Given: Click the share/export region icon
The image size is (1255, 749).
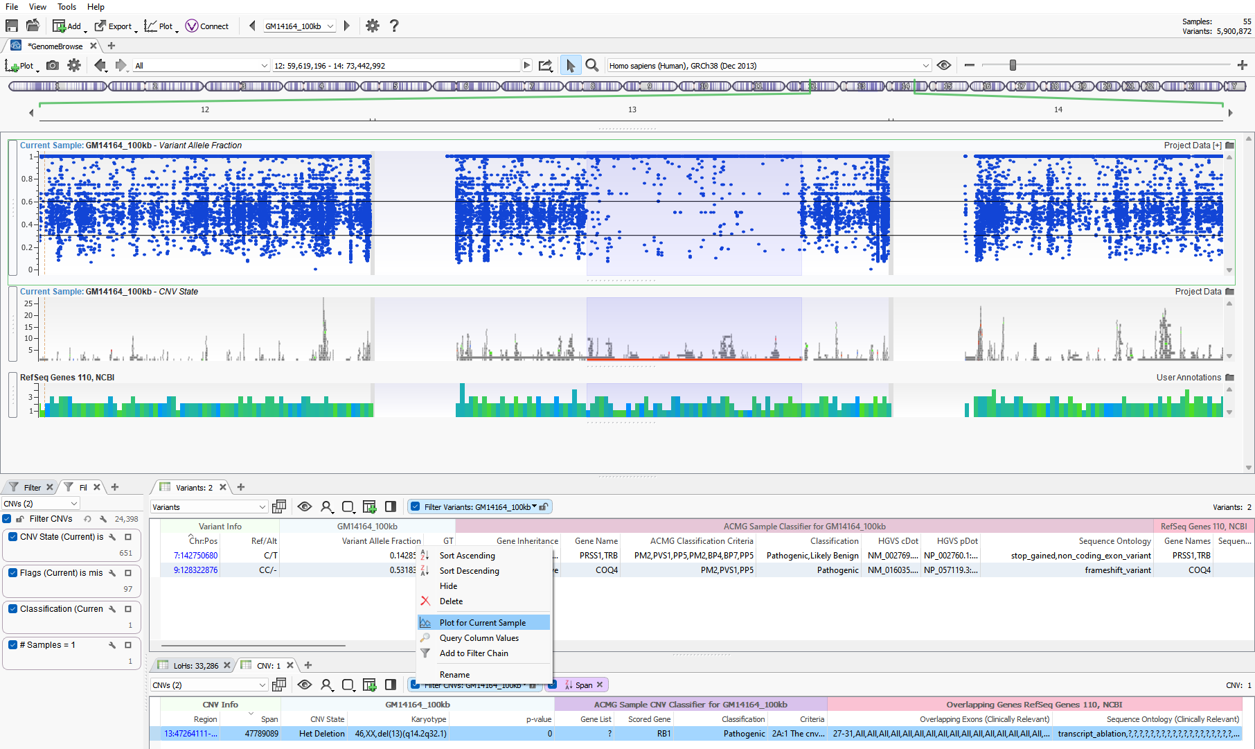Looking at the screenshot, I should click(x=546, y=65).
